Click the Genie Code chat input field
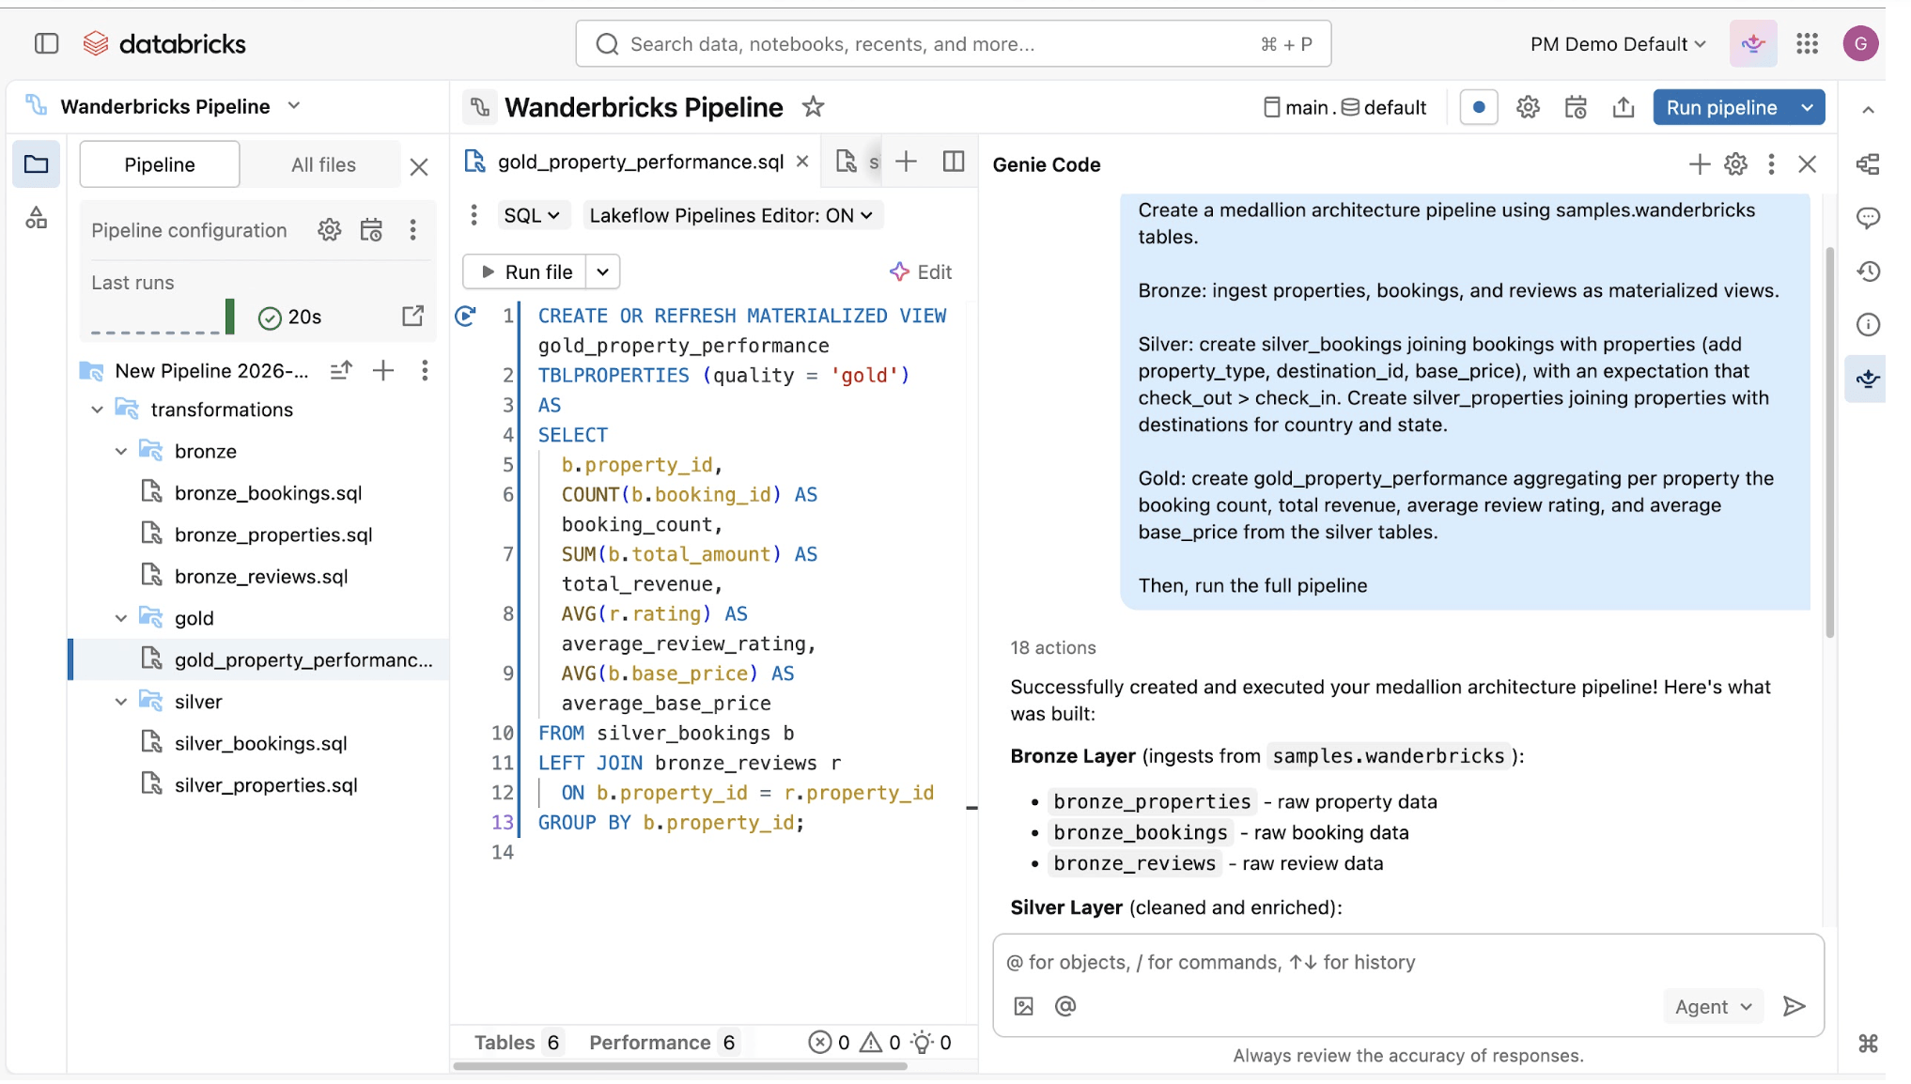 (1407, 962)
